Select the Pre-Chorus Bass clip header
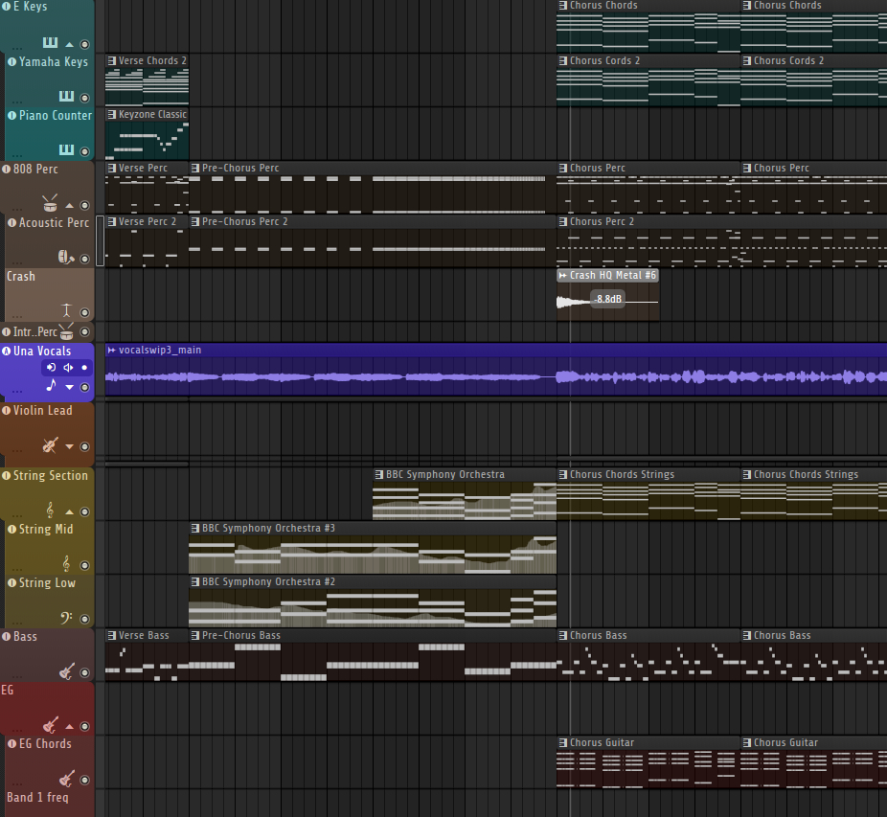Image resolution: width=887 pixels, height=817 pixels. (x=241, y=635)
